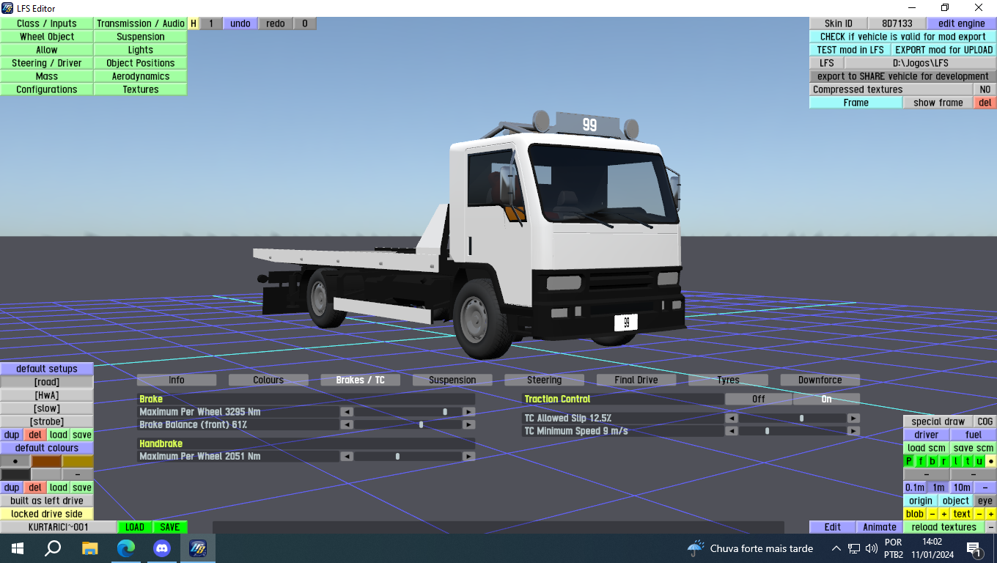Open the Tyres tab
997x563 pixels.
[x=728, y=380]
